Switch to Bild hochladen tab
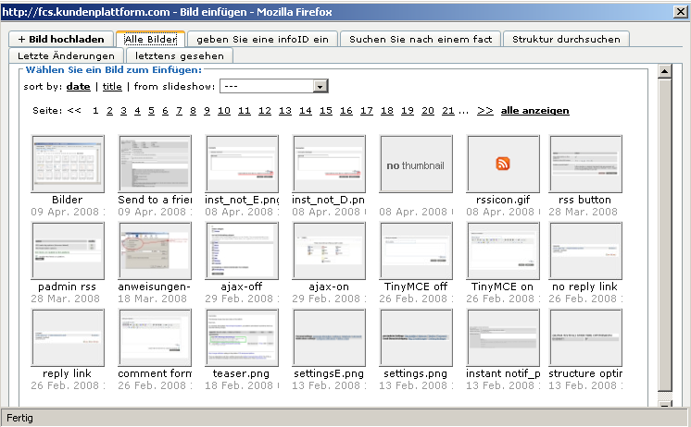Viewport: 691px width, 427px height. [61, 39]
